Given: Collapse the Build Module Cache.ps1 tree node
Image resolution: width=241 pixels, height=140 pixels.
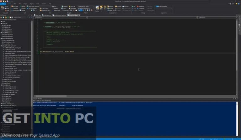Looking at the screenshot, I should [x=1, y=46].
